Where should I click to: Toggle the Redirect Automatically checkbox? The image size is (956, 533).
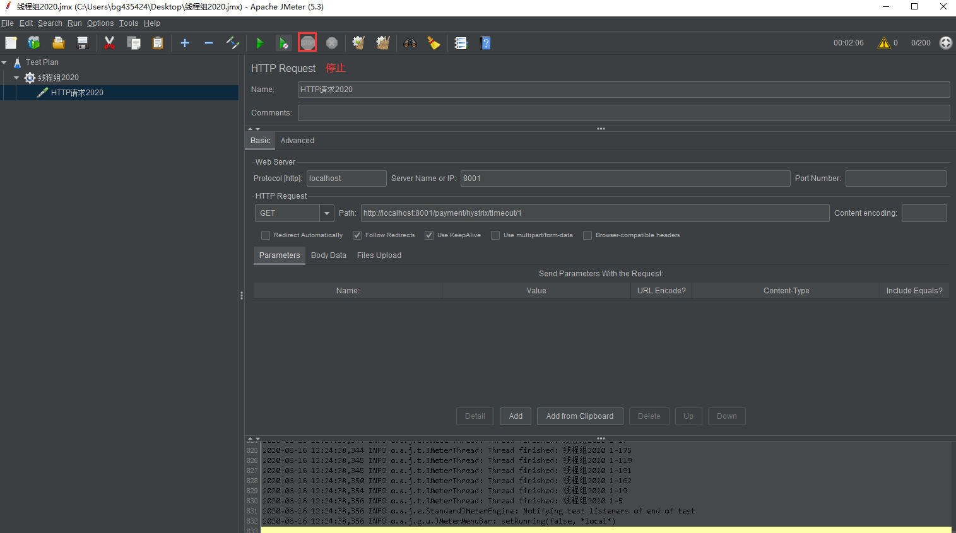coord(266,235)
